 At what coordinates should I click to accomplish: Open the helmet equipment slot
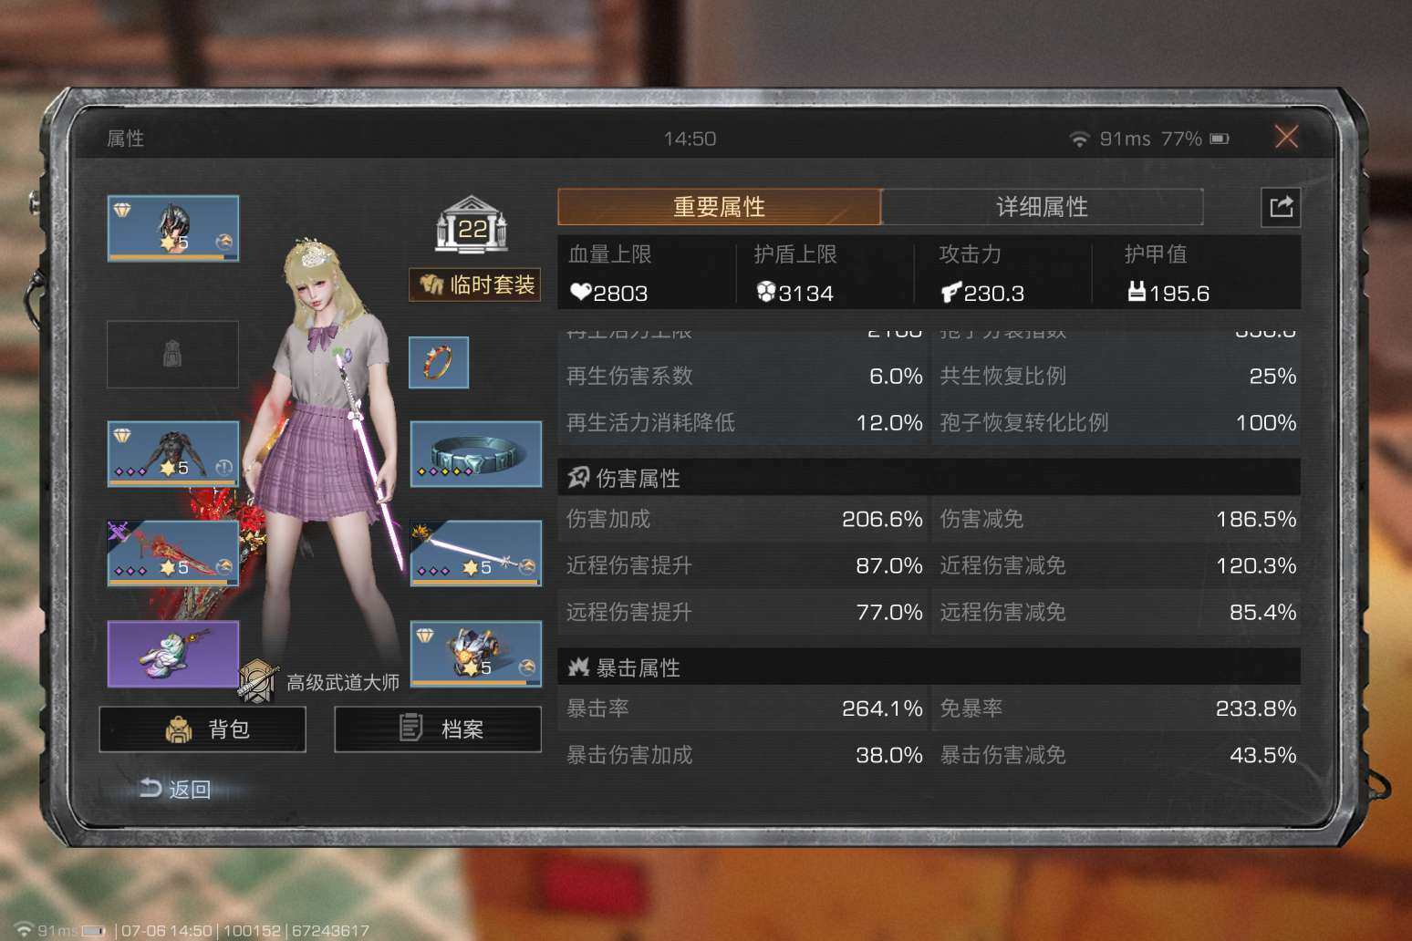pyautogui.click(x=173, y=228)
